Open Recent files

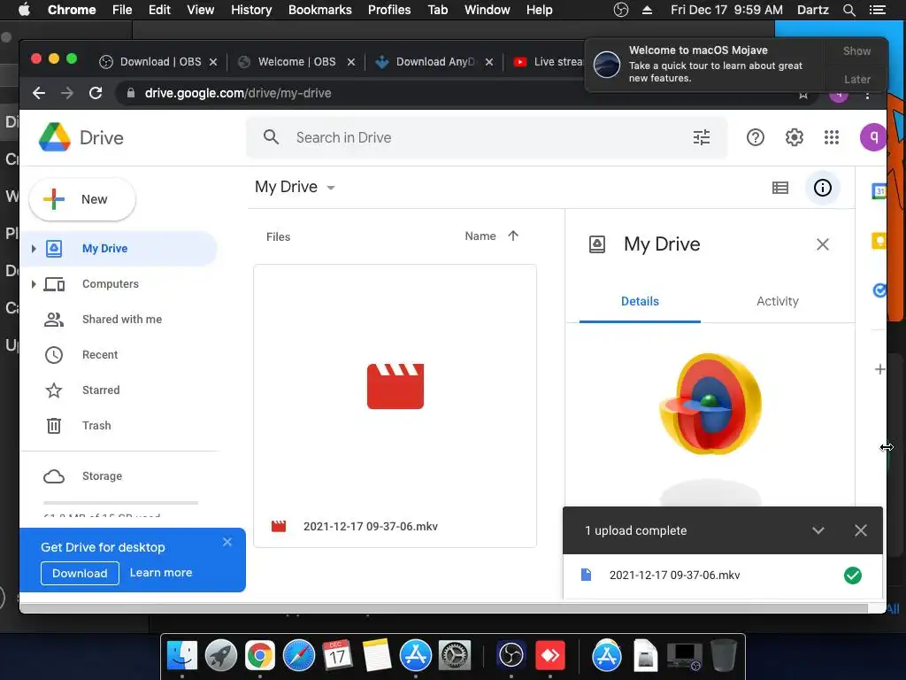[x=100, y=354]
